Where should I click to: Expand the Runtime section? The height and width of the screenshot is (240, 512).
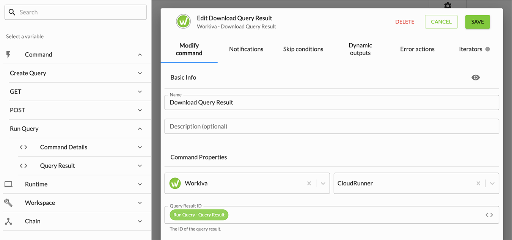(x=140, y=184)
